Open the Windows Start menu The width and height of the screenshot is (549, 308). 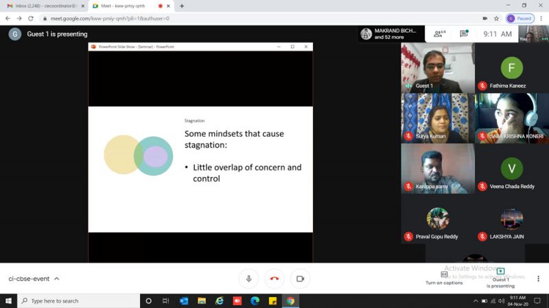8,300
